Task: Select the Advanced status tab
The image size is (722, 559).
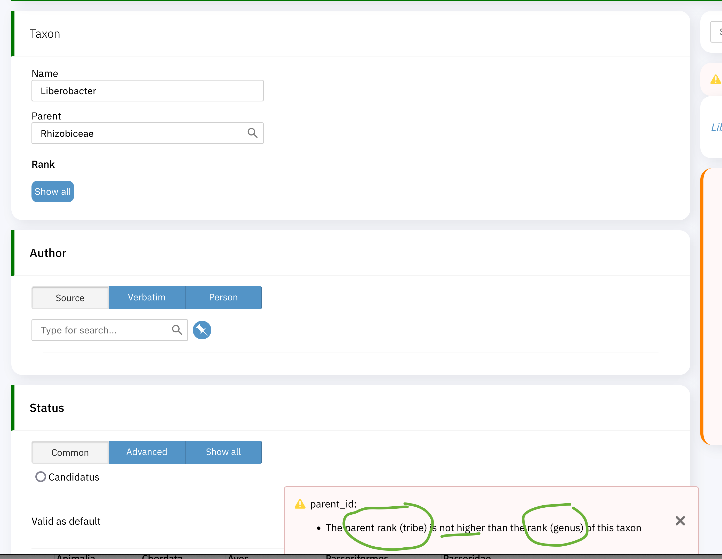Action: point(147,452)
